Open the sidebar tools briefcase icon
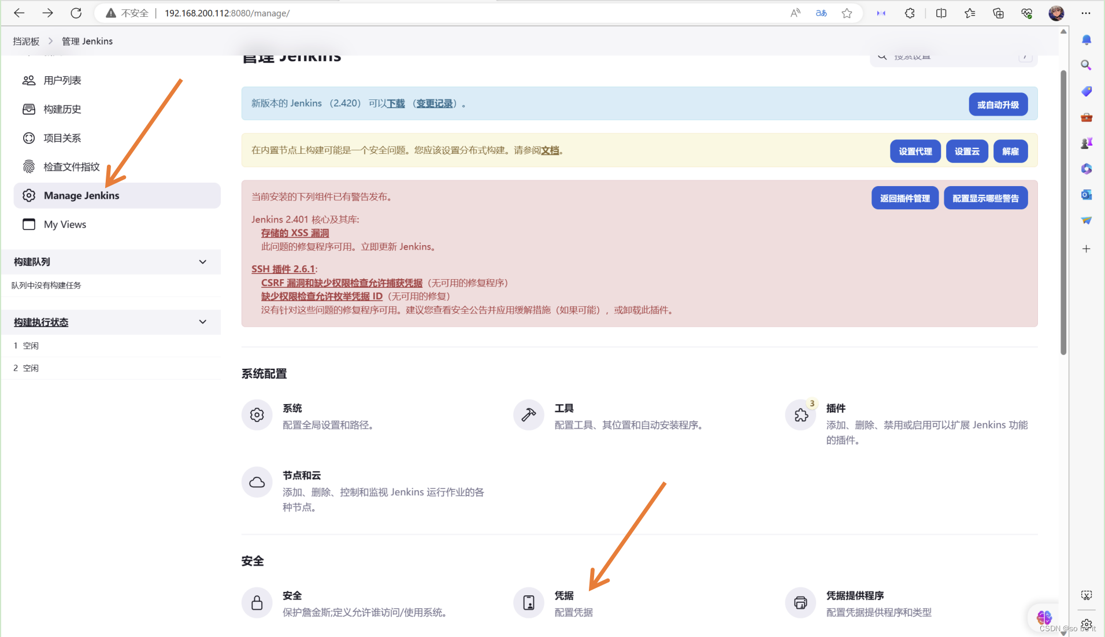This screenshot has width=1105, height=637. coord(1087,117)
